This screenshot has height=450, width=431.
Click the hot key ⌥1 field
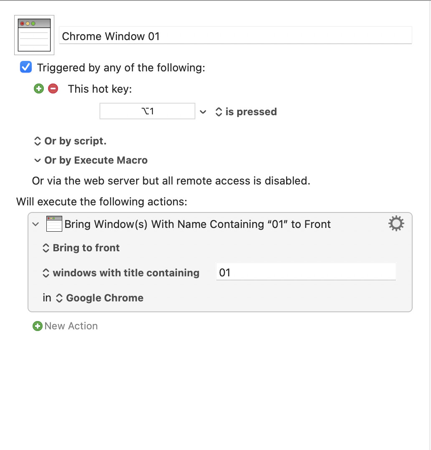147,111
